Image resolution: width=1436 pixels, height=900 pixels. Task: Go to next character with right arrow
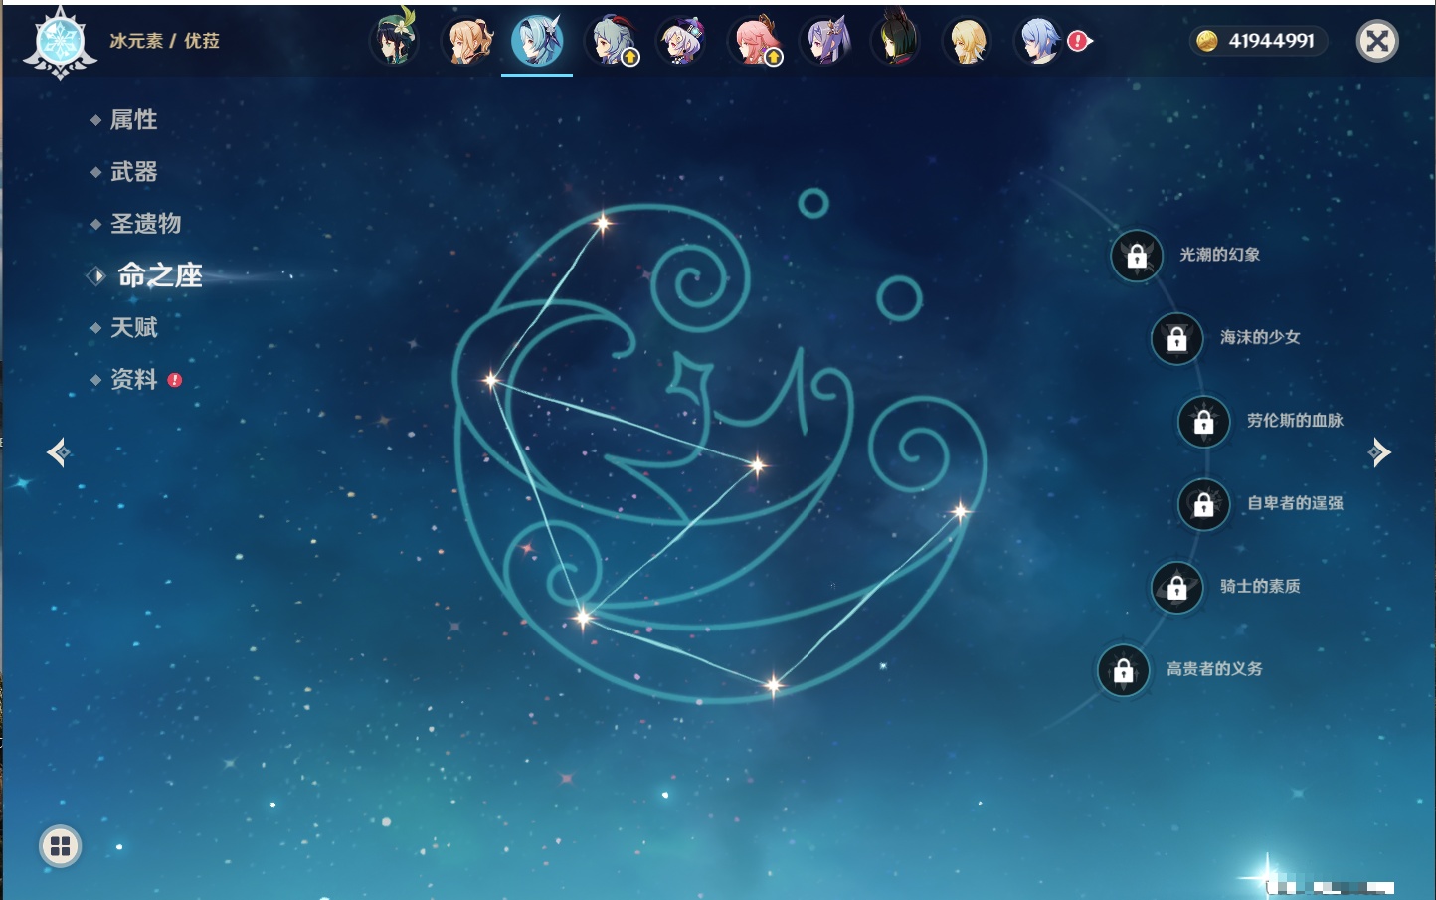tap(1379, 452)
